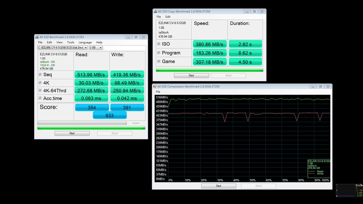Click the 4K-64Thrd read value 272.68 MB/s

pos(91,90)
